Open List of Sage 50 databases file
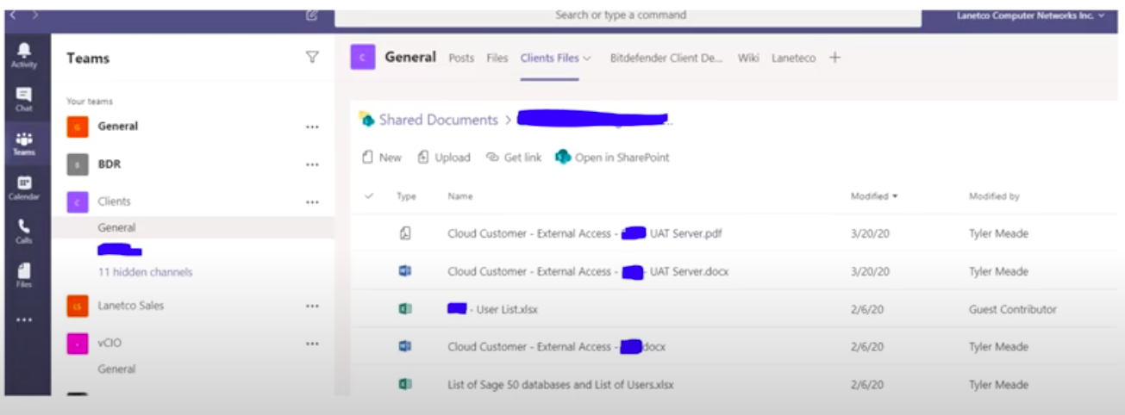The height and width of the screenshot is (415, 1125). pyautogui.click(x=560, y=385)
